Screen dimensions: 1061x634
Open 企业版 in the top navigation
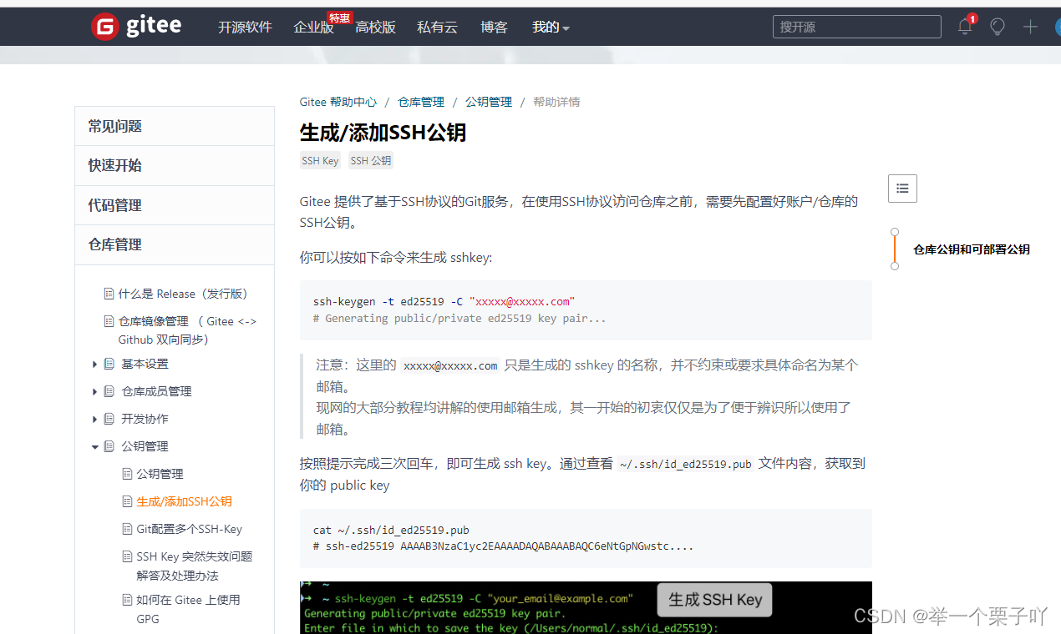tap(313, 27)
